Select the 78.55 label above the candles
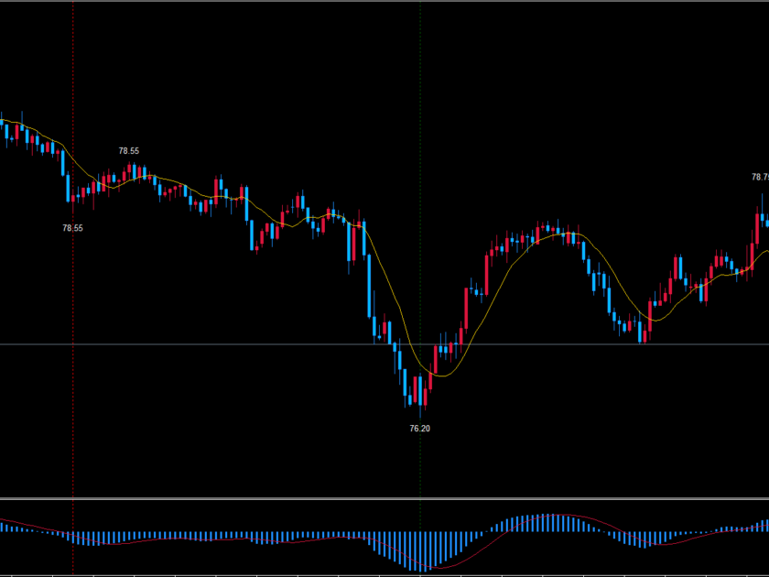 click(x=129, y=151)
